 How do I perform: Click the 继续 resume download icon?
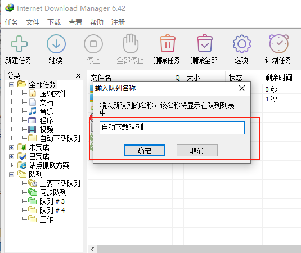[x=56, y=44]
